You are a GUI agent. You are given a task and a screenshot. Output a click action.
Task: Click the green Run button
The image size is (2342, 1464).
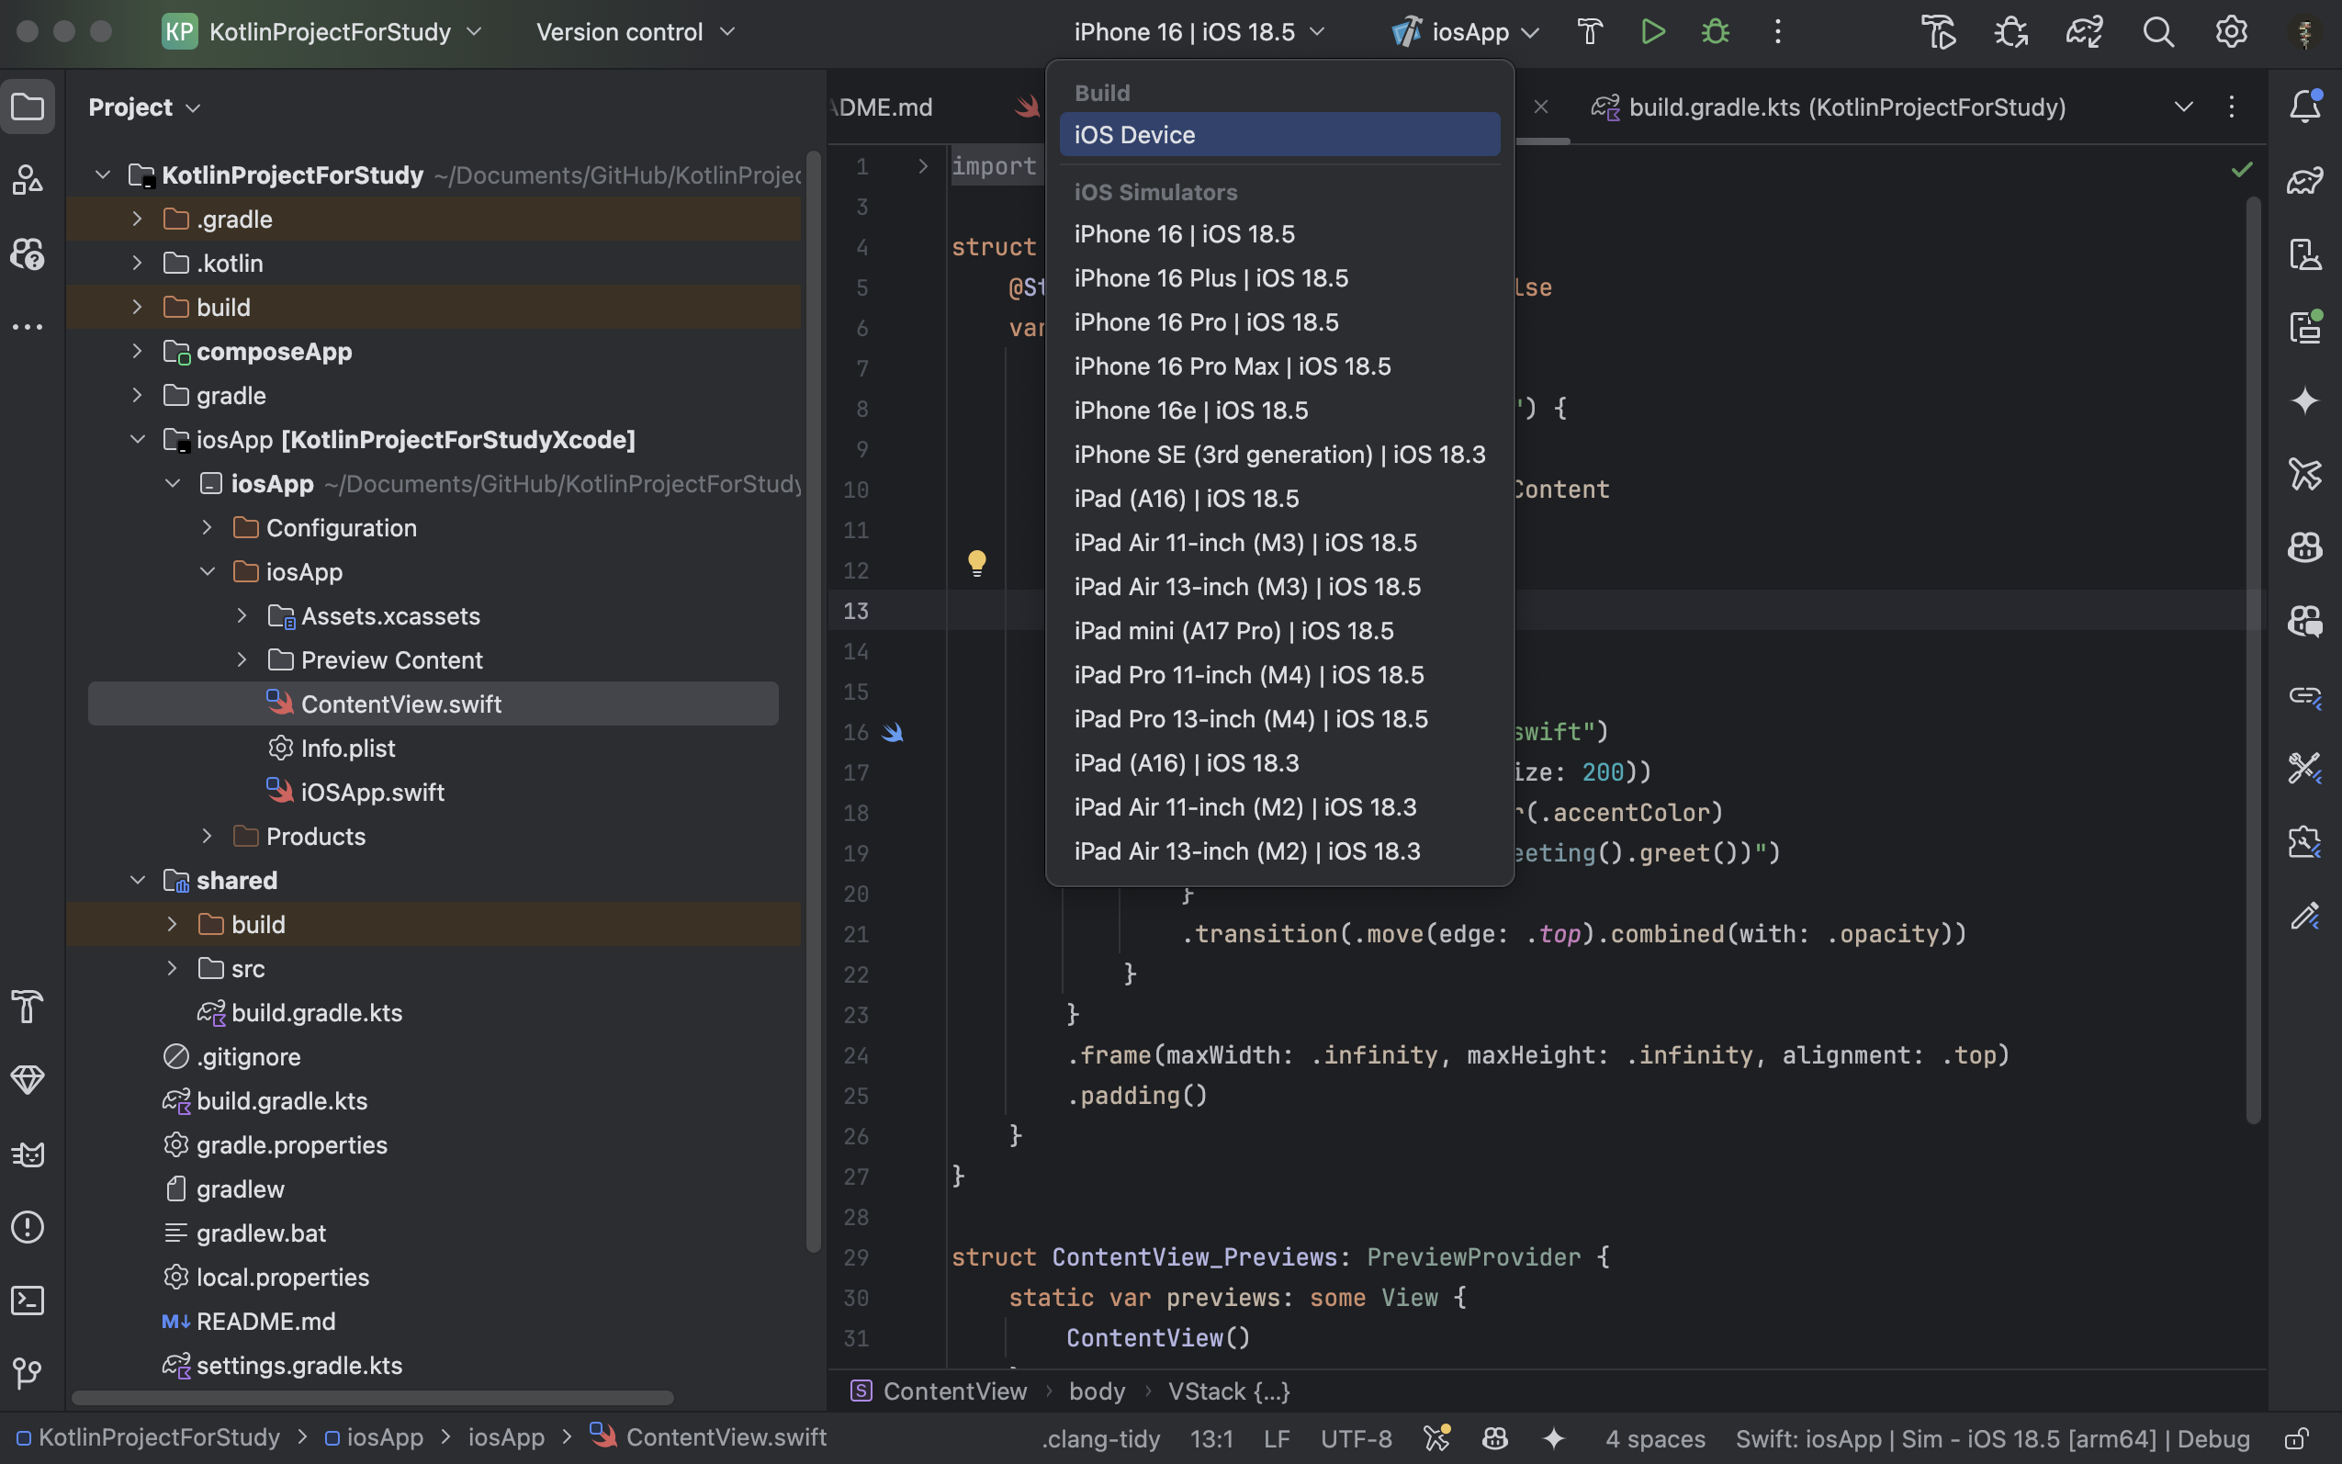[1652, 32]
